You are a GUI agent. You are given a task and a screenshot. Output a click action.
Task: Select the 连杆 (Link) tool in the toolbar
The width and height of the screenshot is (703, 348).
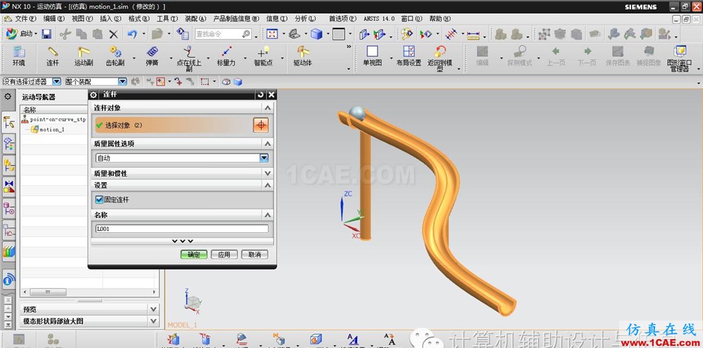[53, 56]
